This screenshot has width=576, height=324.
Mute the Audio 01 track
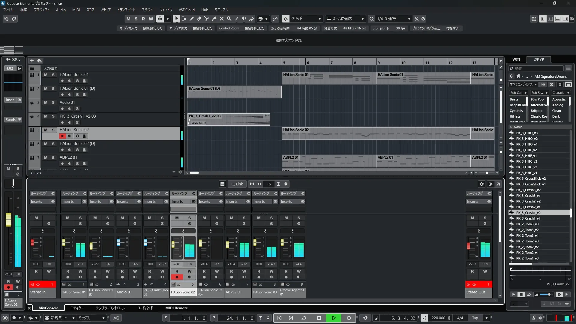(46, 102)
